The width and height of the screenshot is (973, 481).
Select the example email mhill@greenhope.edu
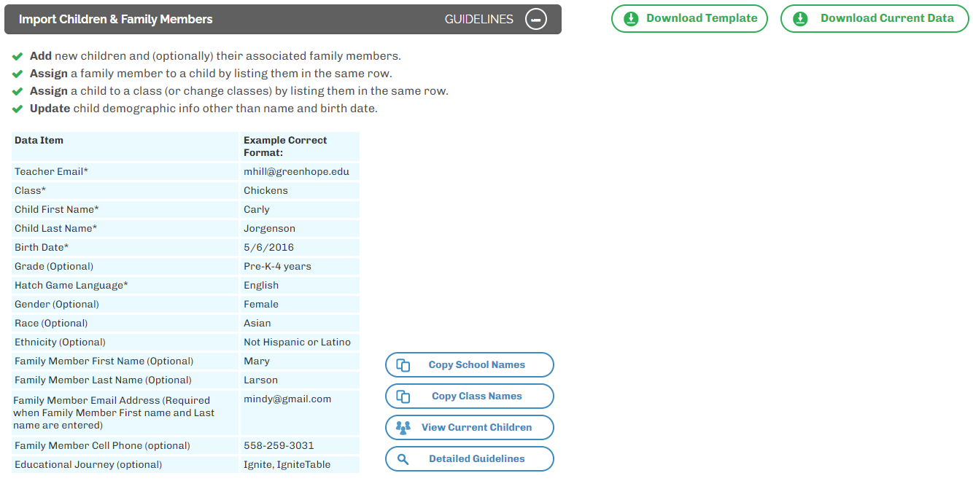296,171
